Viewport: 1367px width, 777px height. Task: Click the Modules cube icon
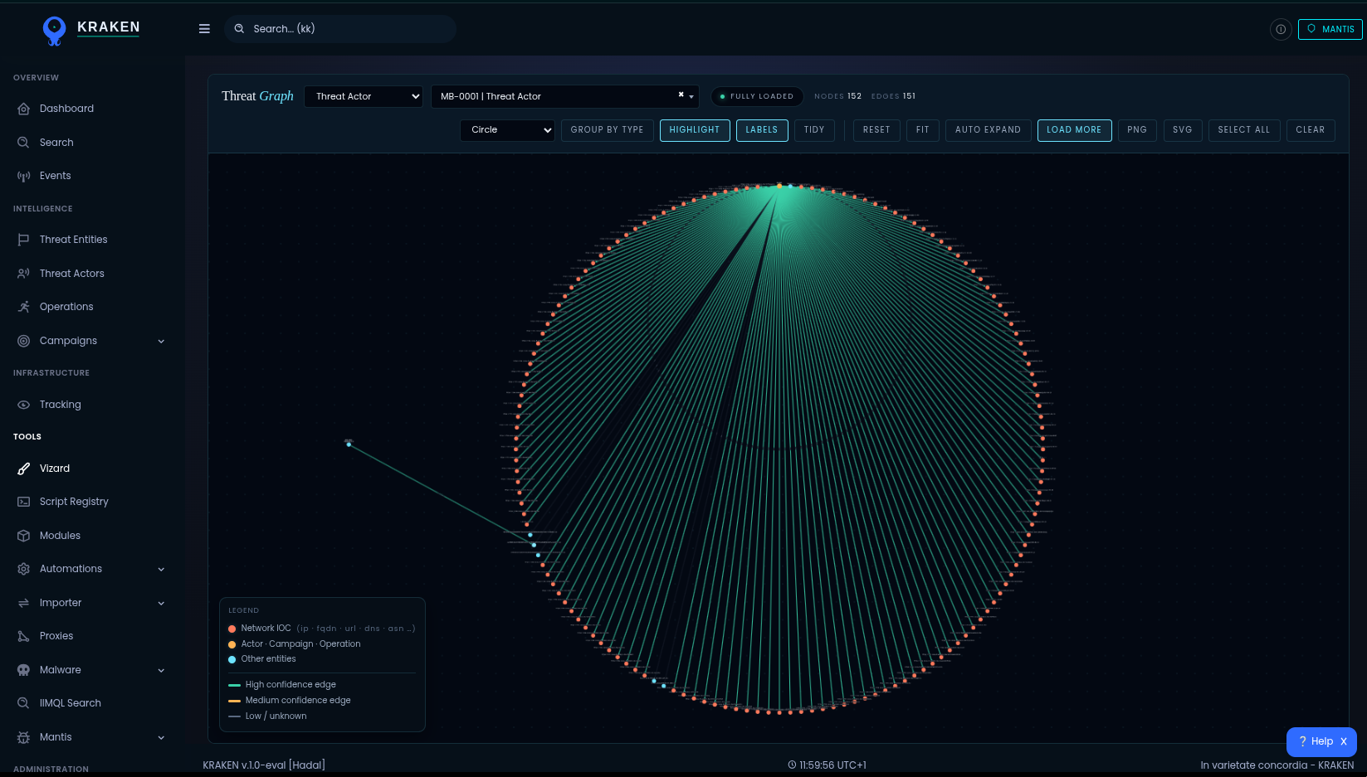point(23,536)
